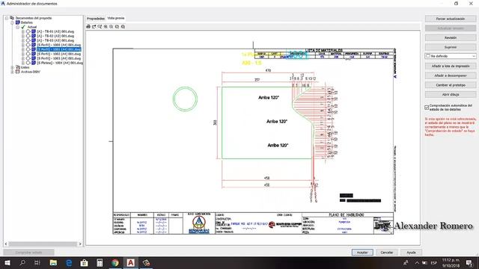Click the Ayuda button

411,253
